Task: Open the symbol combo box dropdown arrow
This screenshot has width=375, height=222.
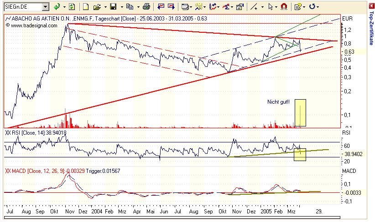Action: (46, 7)
